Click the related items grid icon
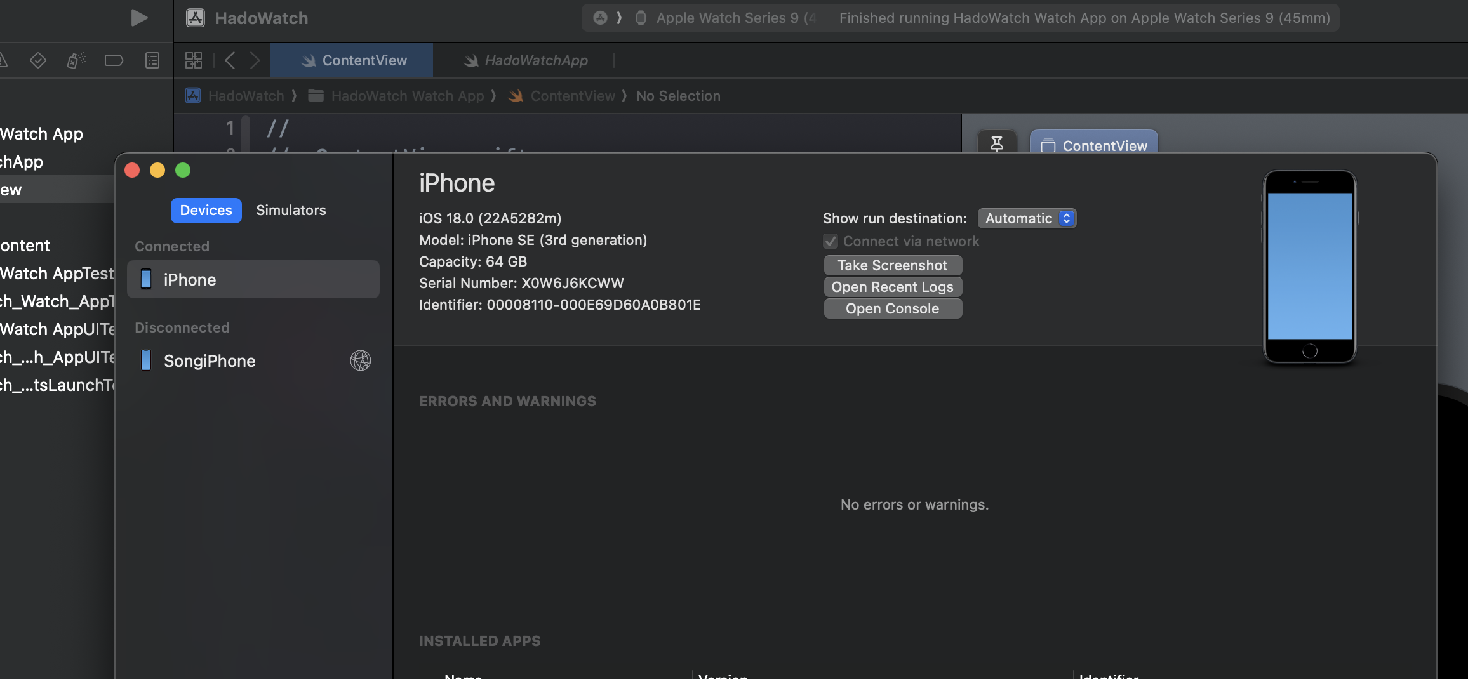This screenshot has width=1468, height=679. click(x=194, y=60)
